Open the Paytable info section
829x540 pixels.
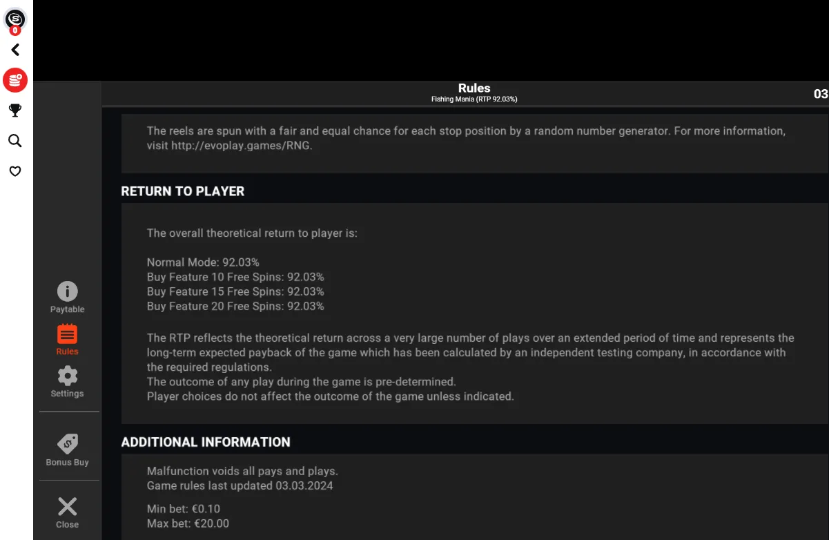tap(67, 298)
